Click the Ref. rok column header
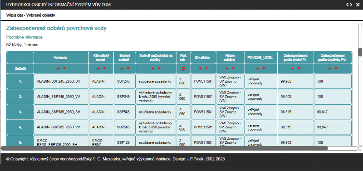Image resolution: width=363 pixels, height=171 pixels. (183, 58)
